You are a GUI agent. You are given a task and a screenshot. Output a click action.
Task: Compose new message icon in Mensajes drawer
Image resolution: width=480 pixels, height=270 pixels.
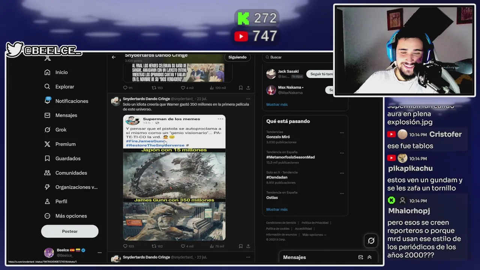(x=361, y=257)
